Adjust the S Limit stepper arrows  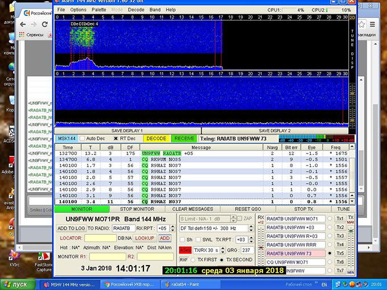pos(233,219)
